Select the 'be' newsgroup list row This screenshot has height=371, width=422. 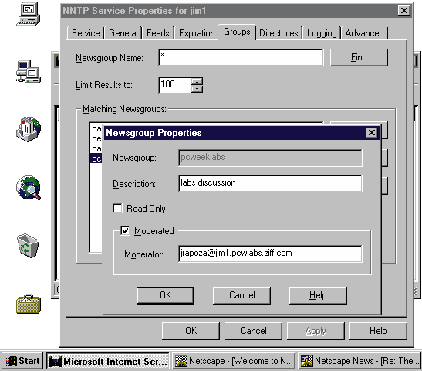point(96,138)
